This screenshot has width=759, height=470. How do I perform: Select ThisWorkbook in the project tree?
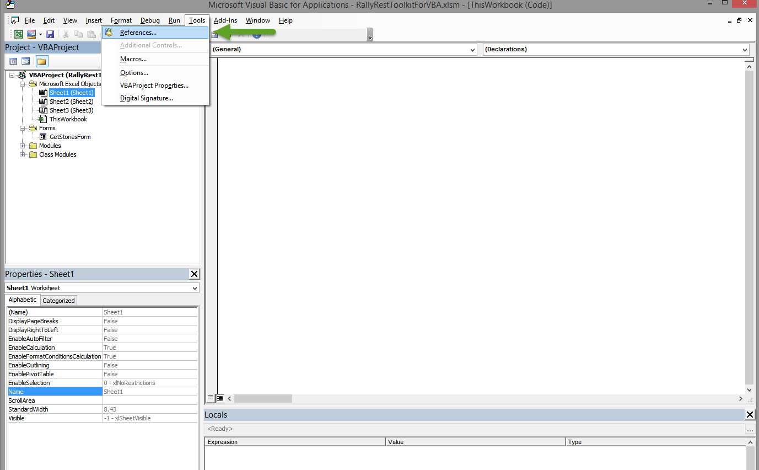coord(68,119)
